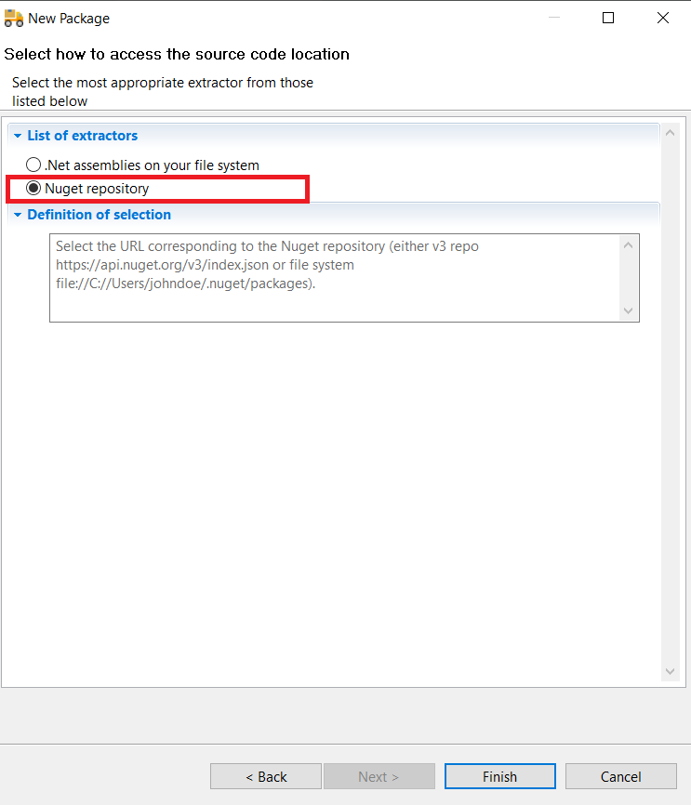Click the Next > button

pos(379,776)
